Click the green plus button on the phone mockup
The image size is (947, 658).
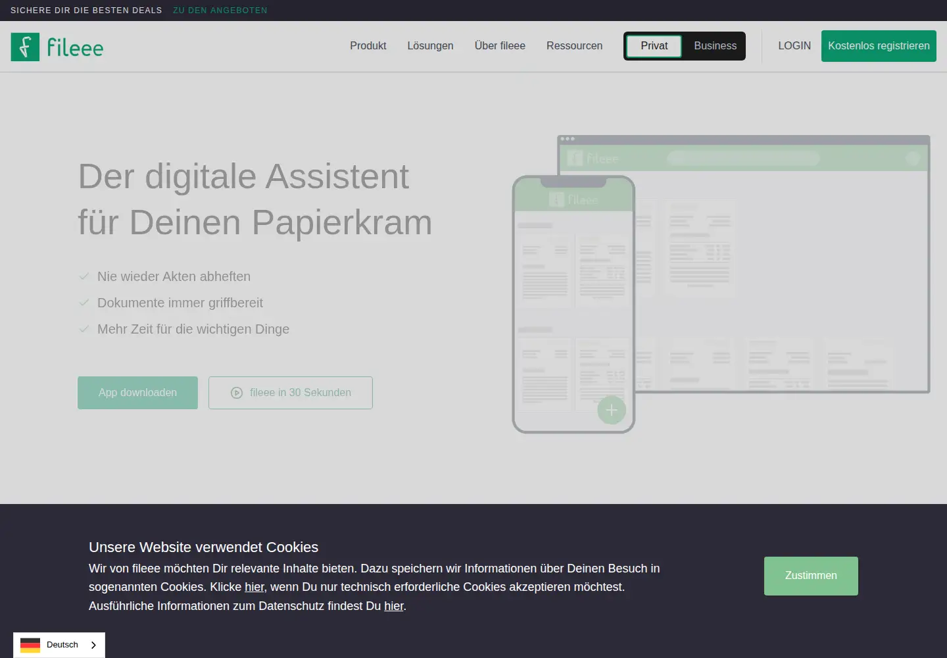pyautogui.click(x=611, y=410)
